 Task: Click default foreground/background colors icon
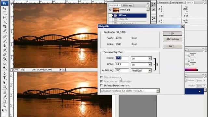point(3,110)
